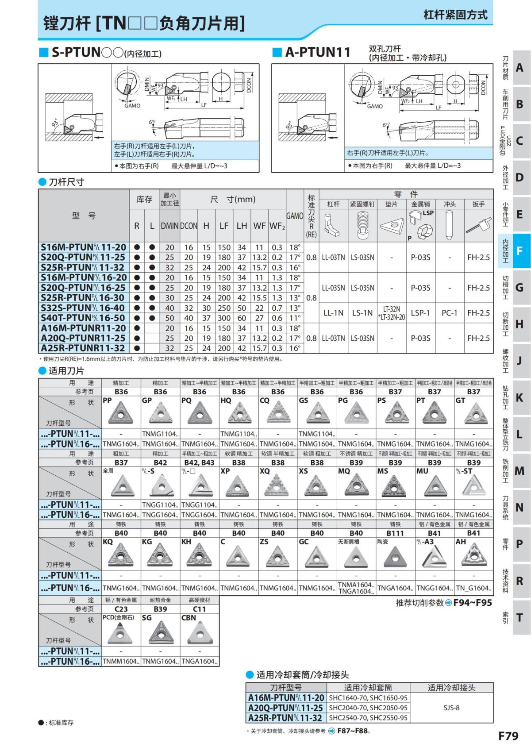Click the punch (冲头) part icon
Viewport: 531px width, 751px height.
(449, 225)
